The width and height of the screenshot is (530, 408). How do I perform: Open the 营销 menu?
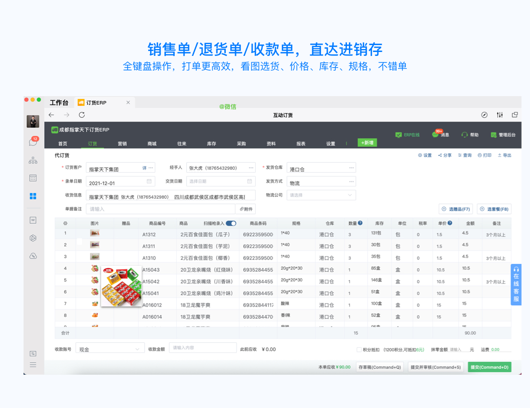pos(122,144)
